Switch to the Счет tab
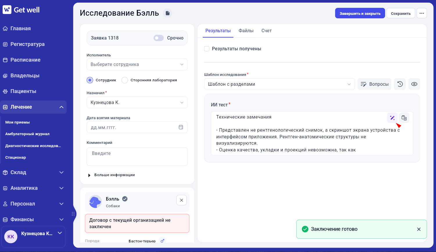The height and width of the screenshot is (252, 436). coord(266,31)
